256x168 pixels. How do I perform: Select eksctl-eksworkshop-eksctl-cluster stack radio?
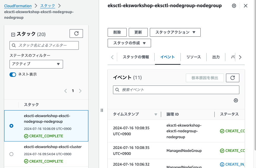[x=11, y=154]
